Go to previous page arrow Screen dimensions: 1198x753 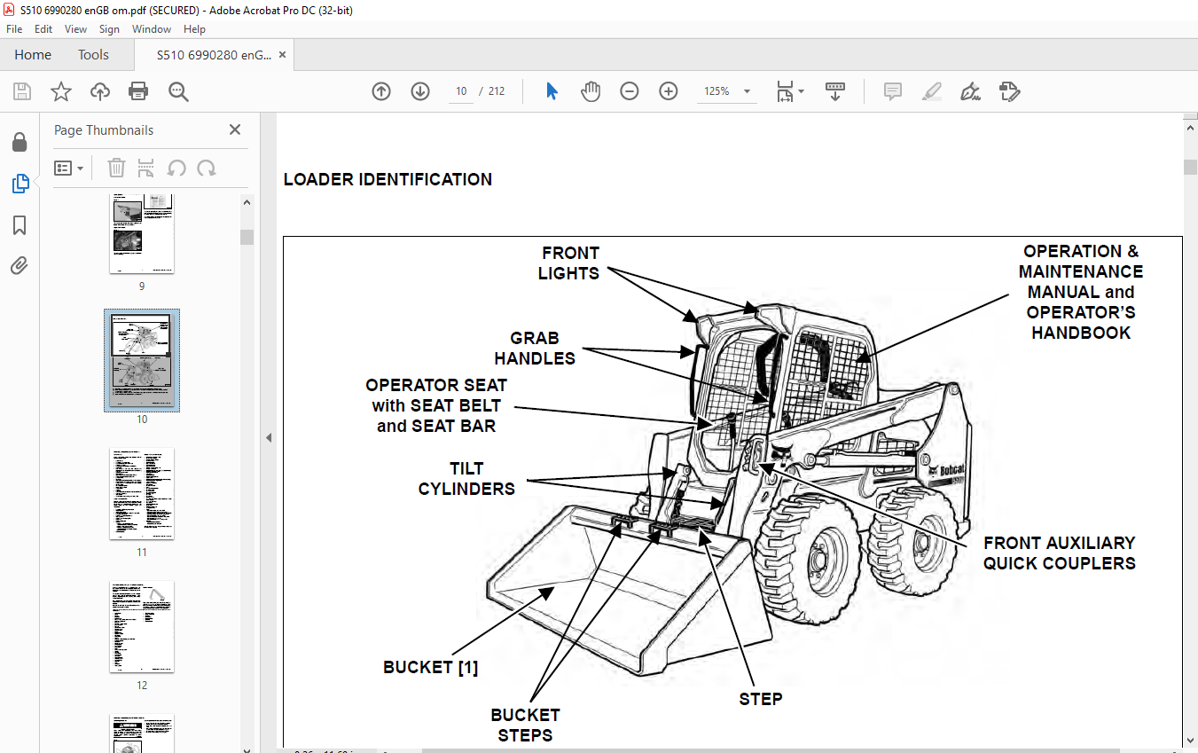381,91
